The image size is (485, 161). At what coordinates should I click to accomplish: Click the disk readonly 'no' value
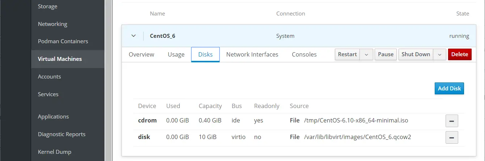(x=258, y=137)
